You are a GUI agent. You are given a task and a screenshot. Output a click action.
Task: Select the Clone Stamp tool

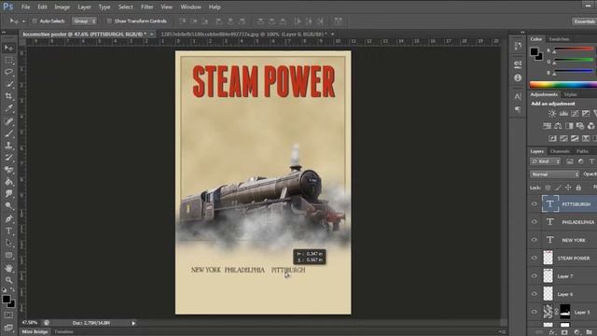(x=8, y=146)
